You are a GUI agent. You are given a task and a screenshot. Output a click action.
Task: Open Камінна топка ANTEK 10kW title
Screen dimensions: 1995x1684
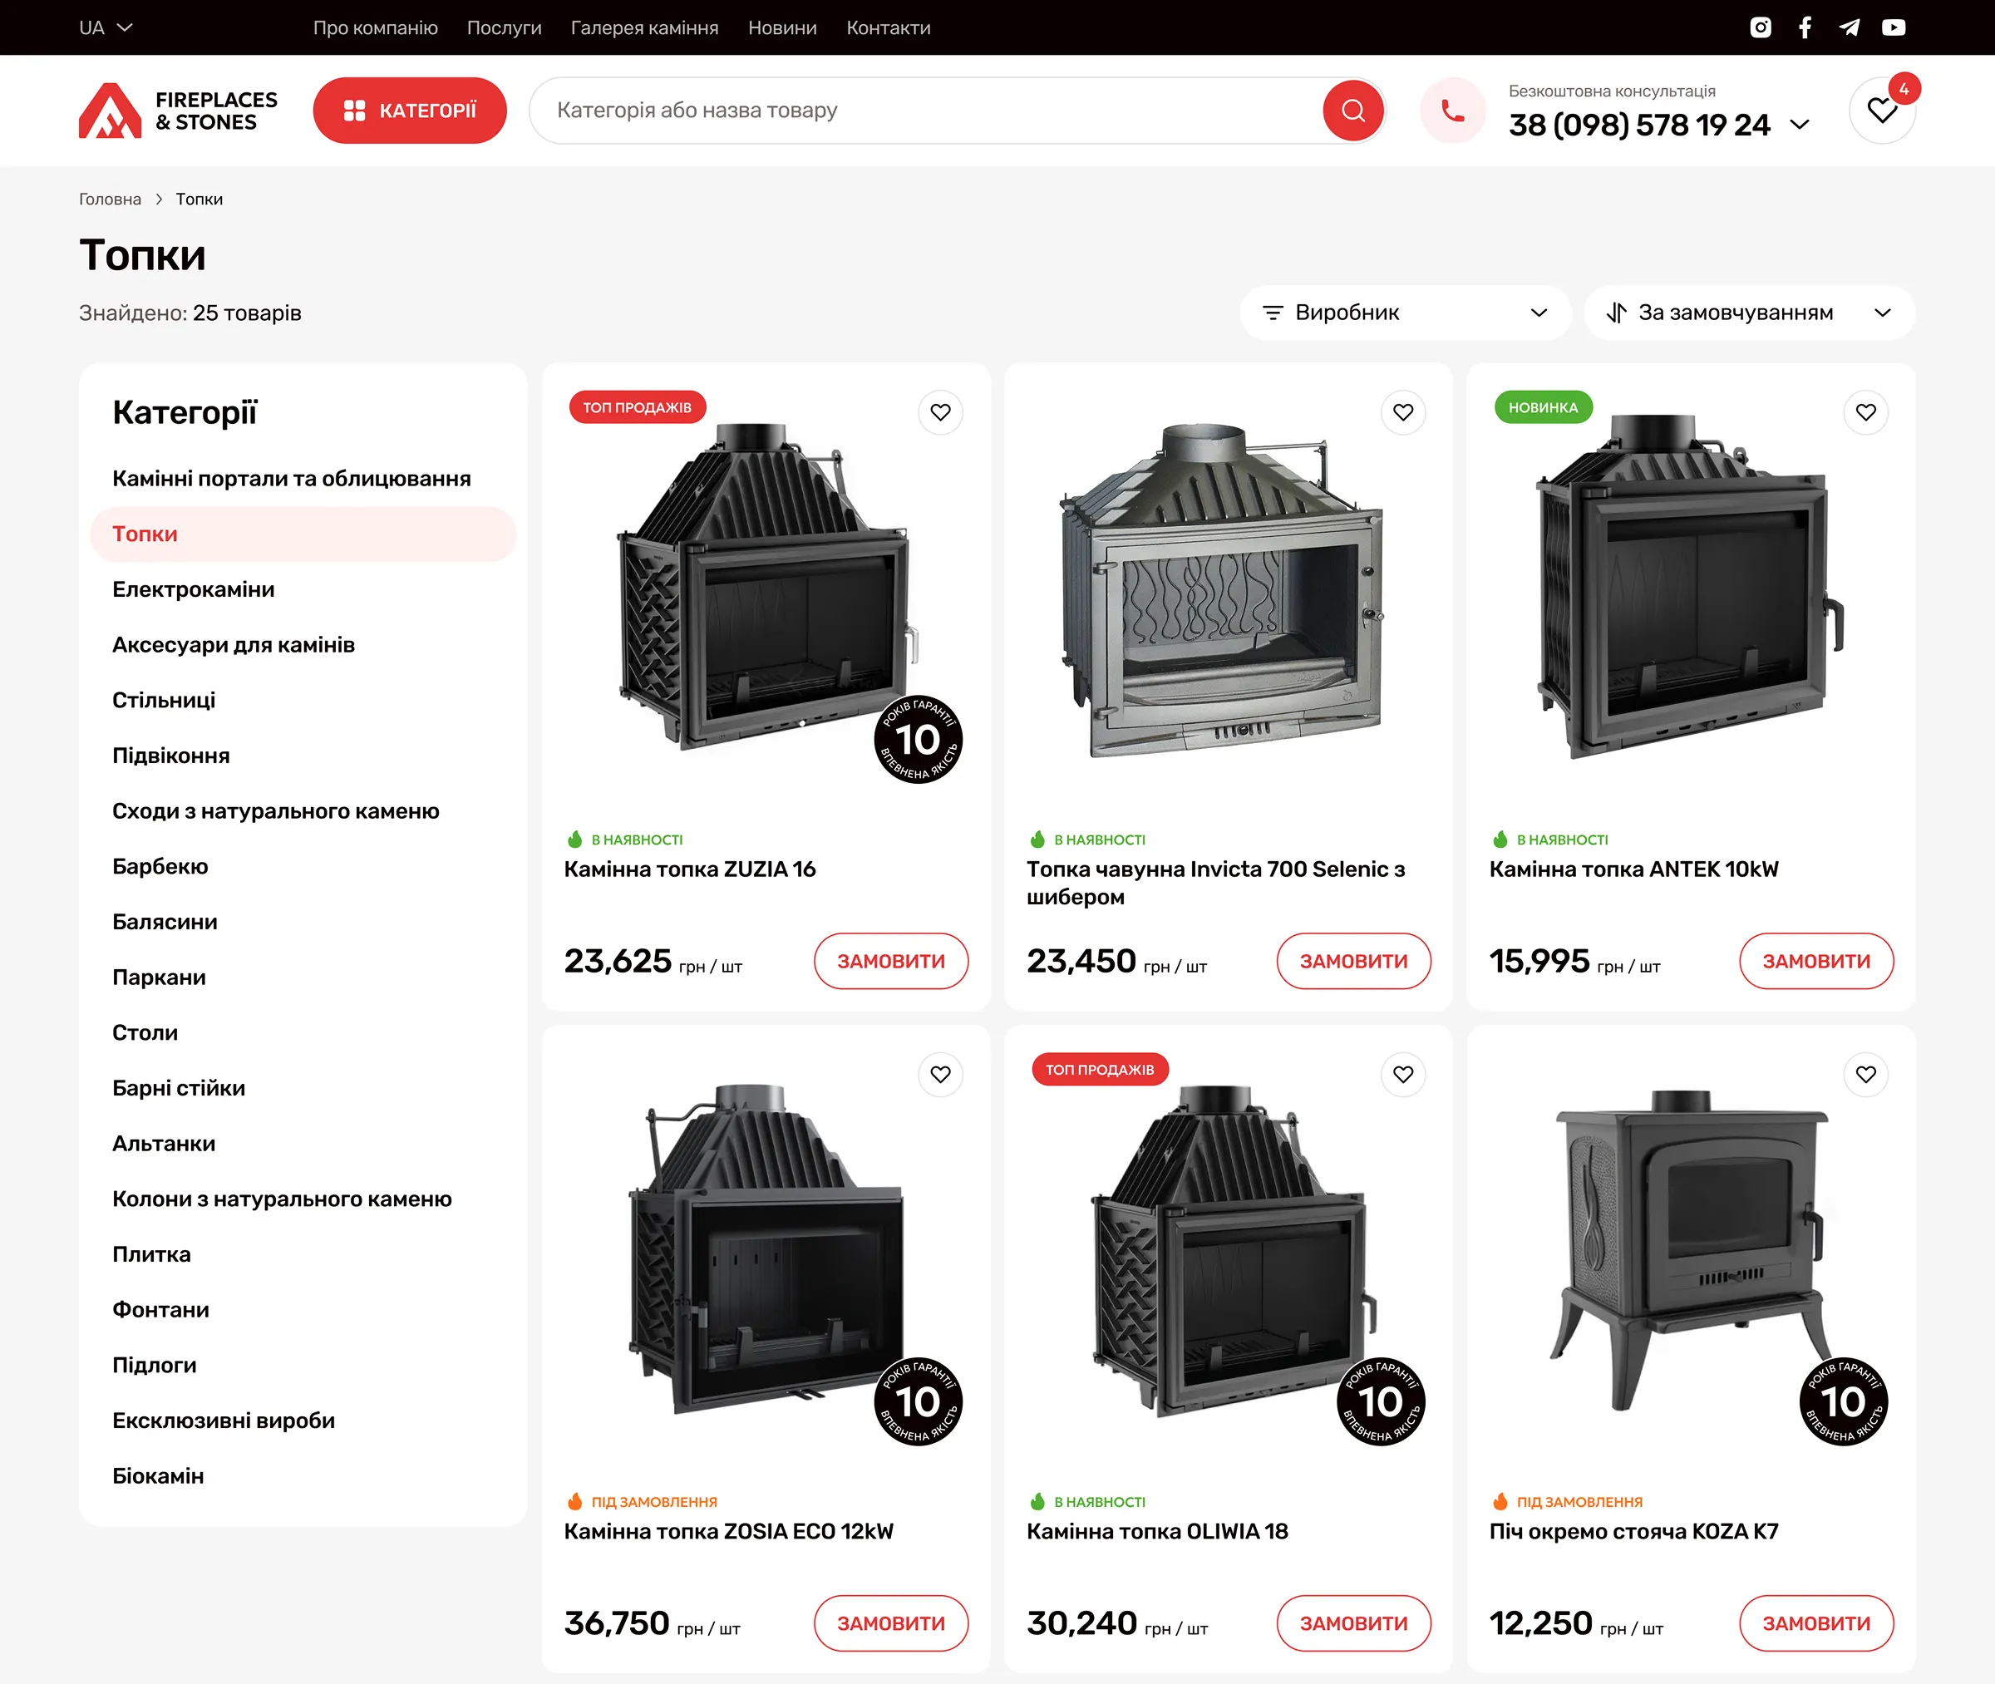1634,869
